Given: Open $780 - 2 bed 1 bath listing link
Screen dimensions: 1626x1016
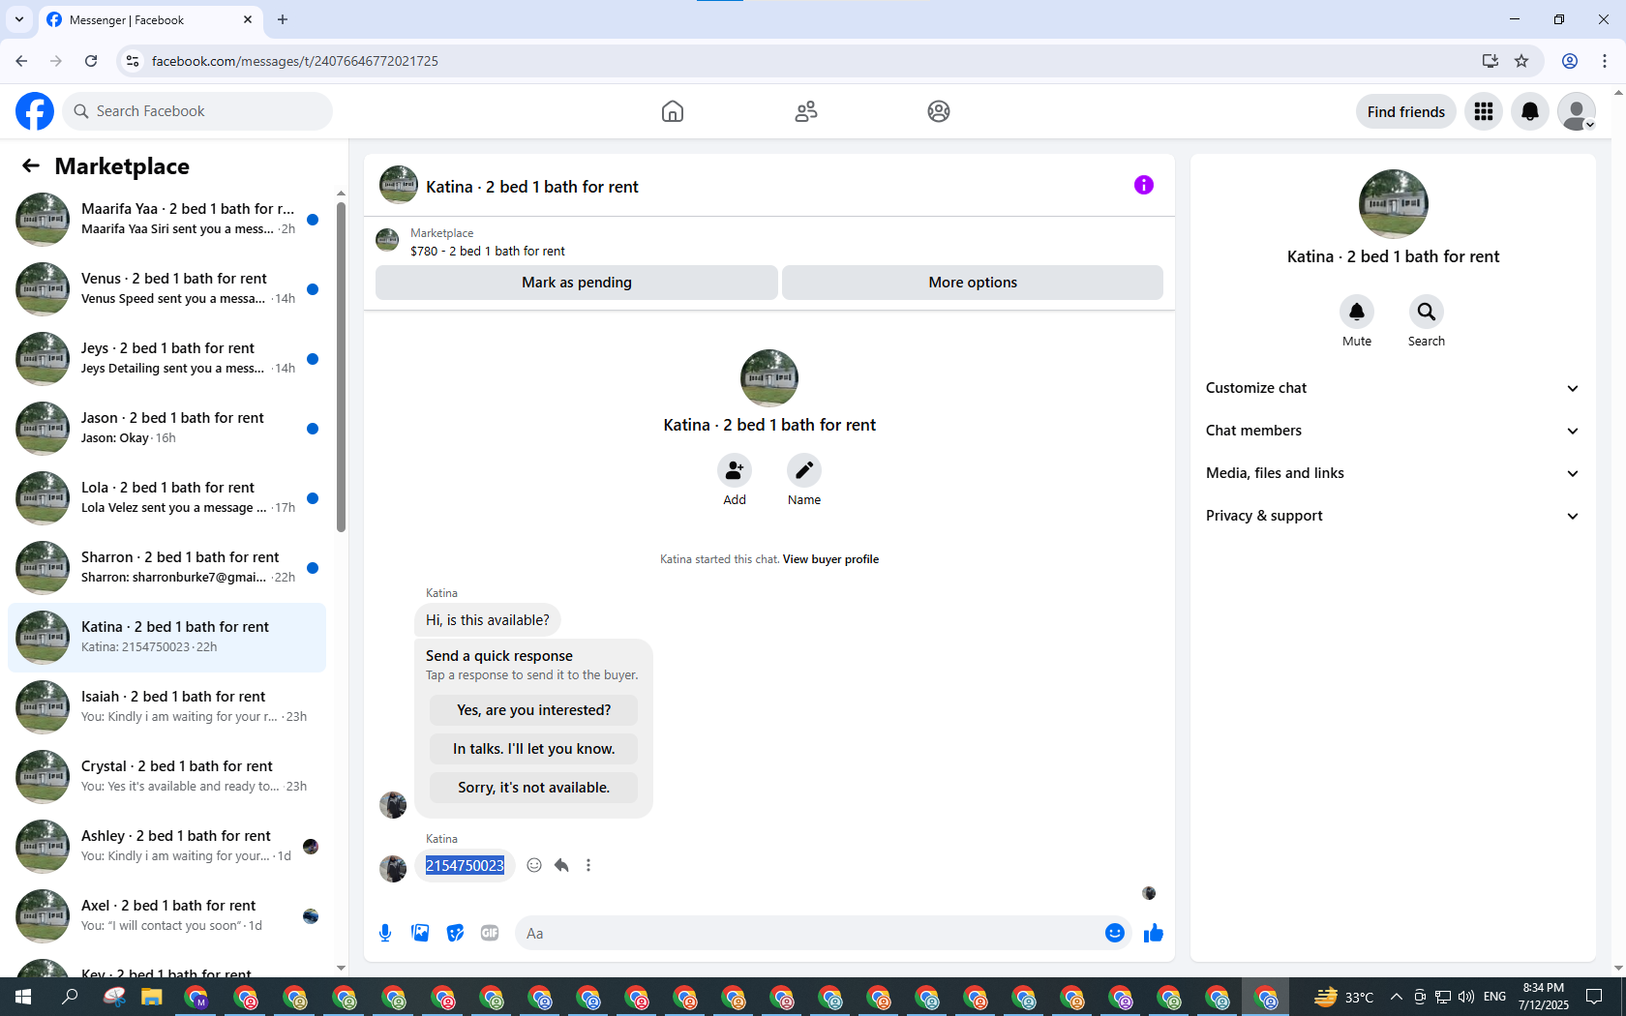Looking at the screenshot, I should [488, 251].
